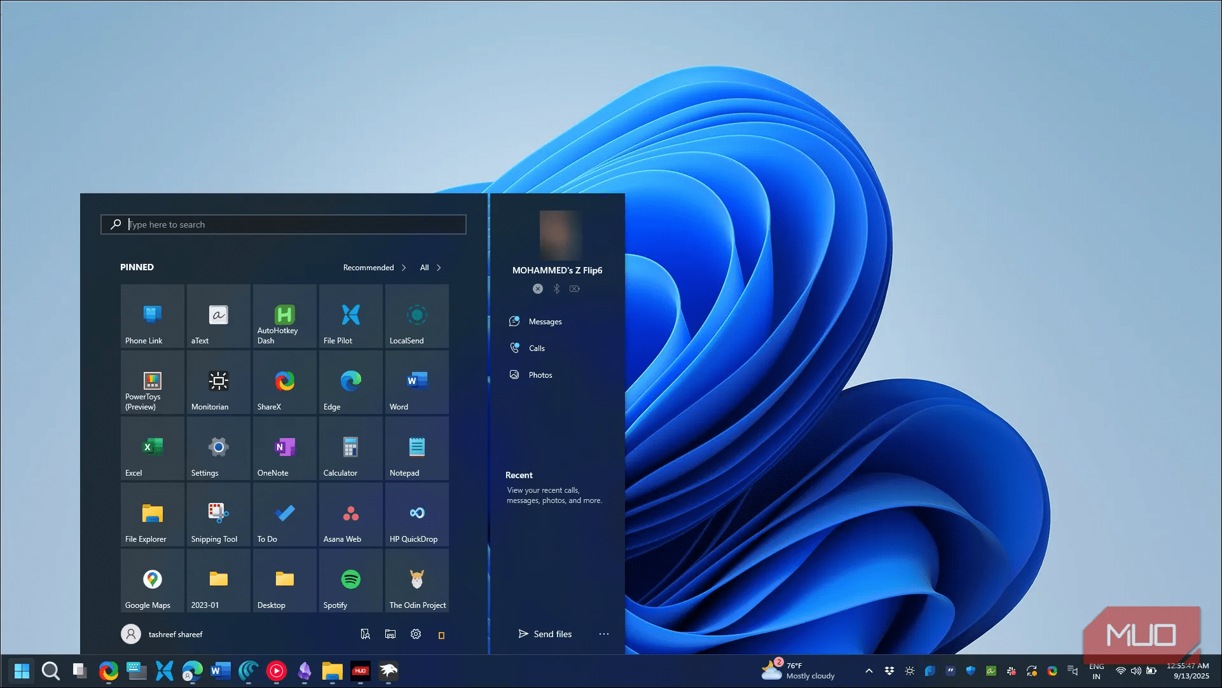Open PowerToys (Preview) tile

point(153,382)
